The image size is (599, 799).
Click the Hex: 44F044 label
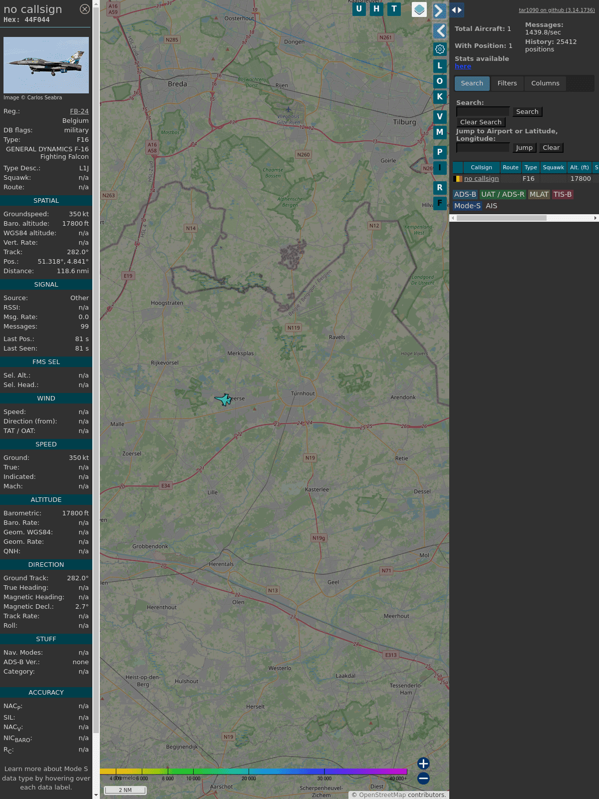pos(26,20)
